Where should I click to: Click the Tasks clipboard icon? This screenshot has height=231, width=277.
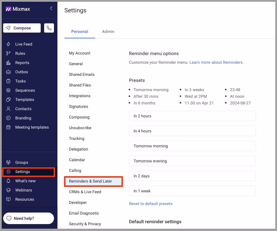(x=8, y=81)
